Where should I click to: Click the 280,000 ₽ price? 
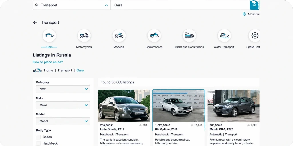(x=106, y=125)
